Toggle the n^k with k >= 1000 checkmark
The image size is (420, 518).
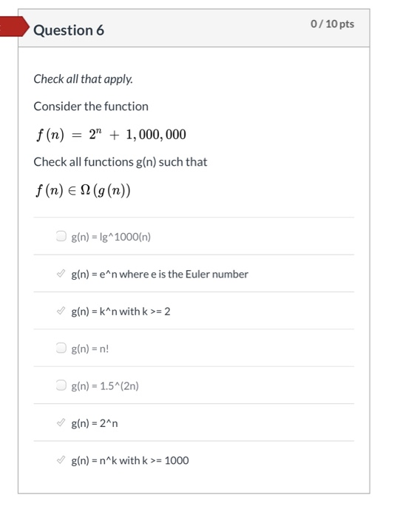tap(61, 460)
